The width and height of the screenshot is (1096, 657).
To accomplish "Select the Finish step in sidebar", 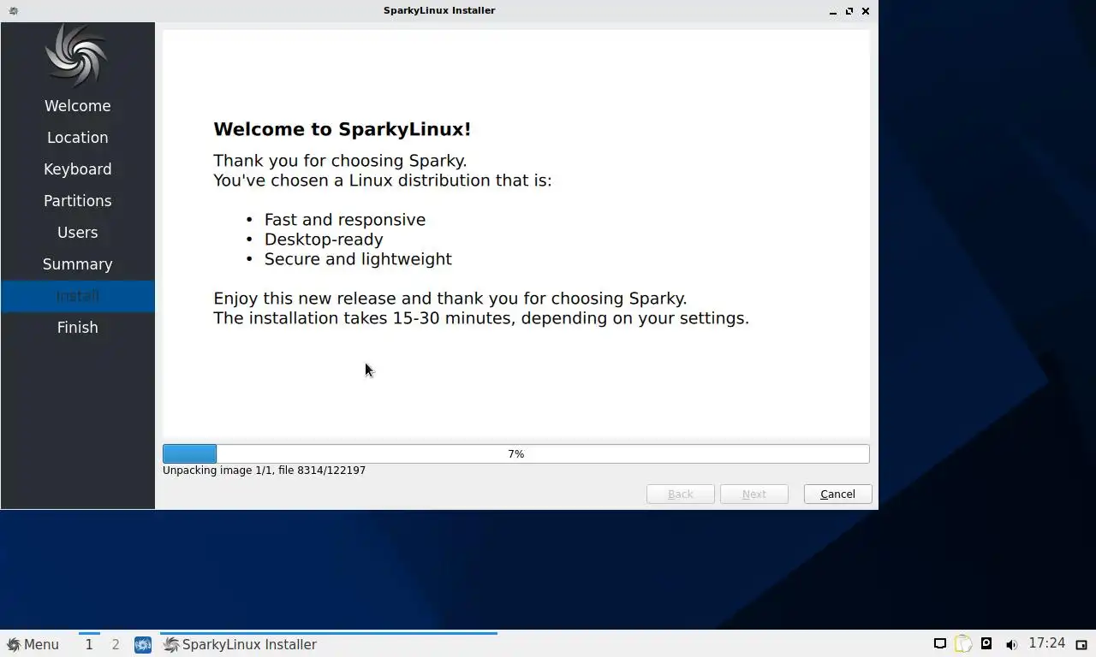I will 77,328.
